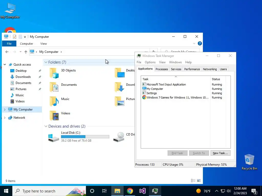Click the Local Disk (C:) usage bar
262x196 pixels.
click(x=85, y=137)
